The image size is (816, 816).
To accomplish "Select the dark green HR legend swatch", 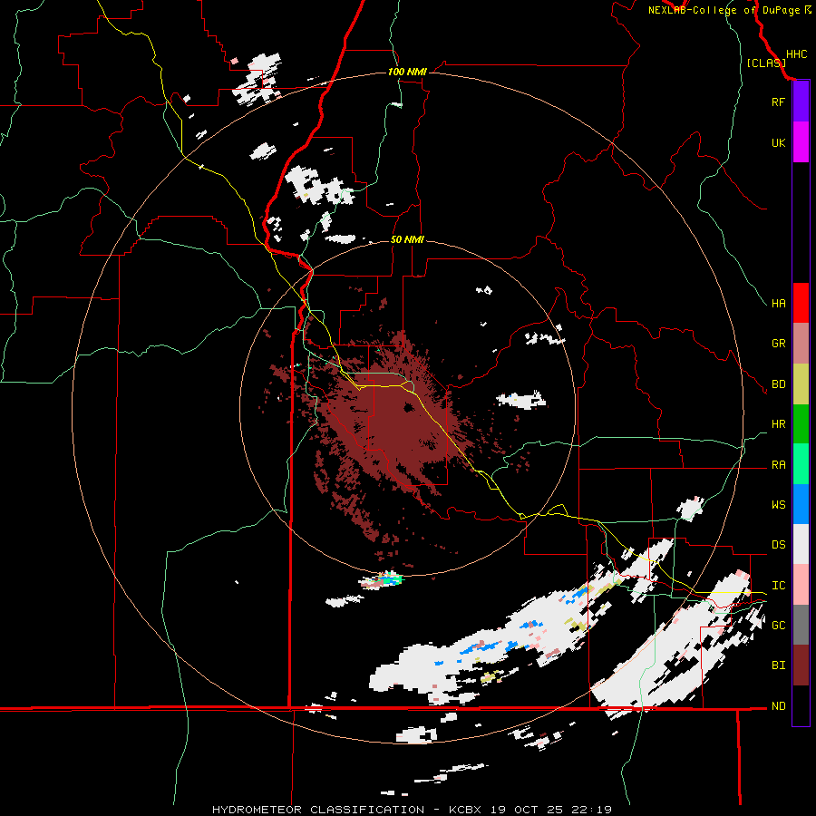I will 801,423.
